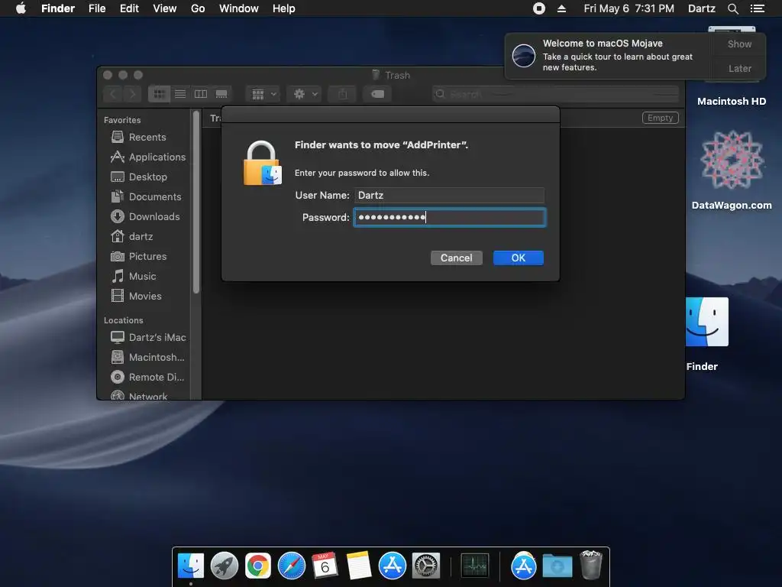Switch Trash window to gallery view
This screenshot has width=782, height=587.
coord(221,94)
